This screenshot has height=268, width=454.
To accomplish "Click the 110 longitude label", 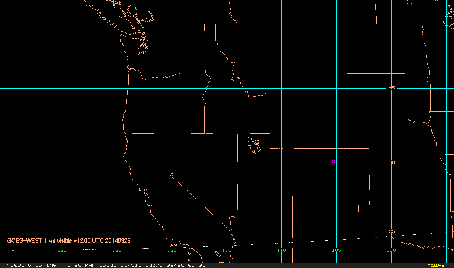I will coord(281,250).
